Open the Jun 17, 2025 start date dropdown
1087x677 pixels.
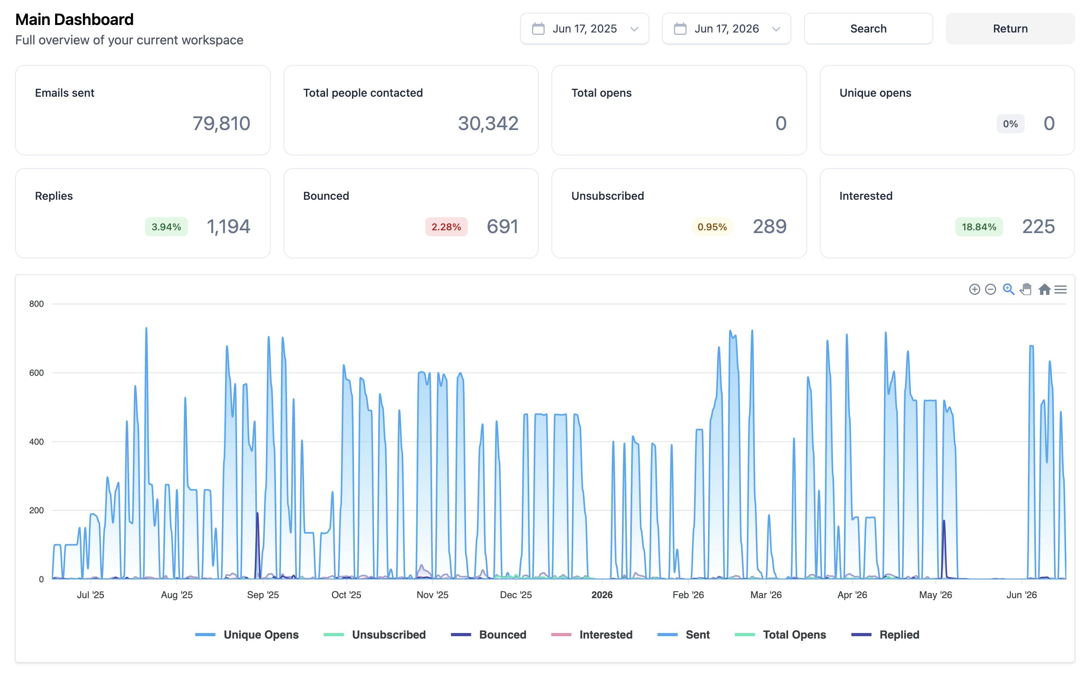(x=584, y=29)
